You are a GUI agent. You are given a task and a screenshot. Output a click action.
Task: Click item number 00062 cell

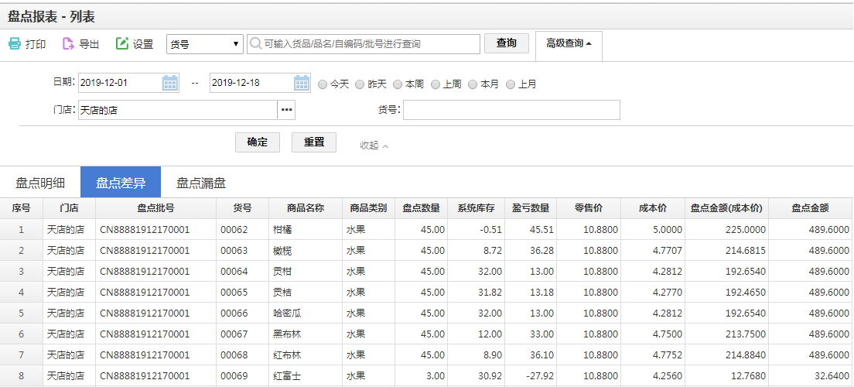click(x=242, y=229)
